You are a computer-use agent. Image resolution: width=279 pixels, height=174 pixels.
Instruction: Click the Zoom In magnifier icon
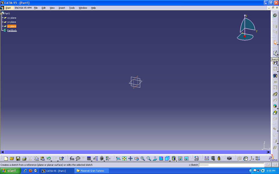143,159
